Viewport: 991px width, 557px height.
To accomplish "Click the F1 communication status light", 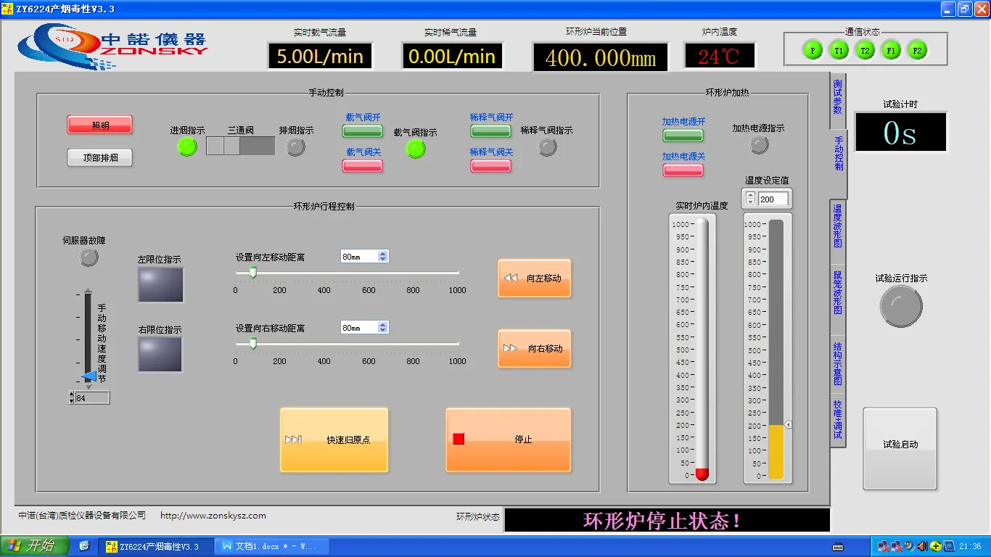I will click(892, 50).
